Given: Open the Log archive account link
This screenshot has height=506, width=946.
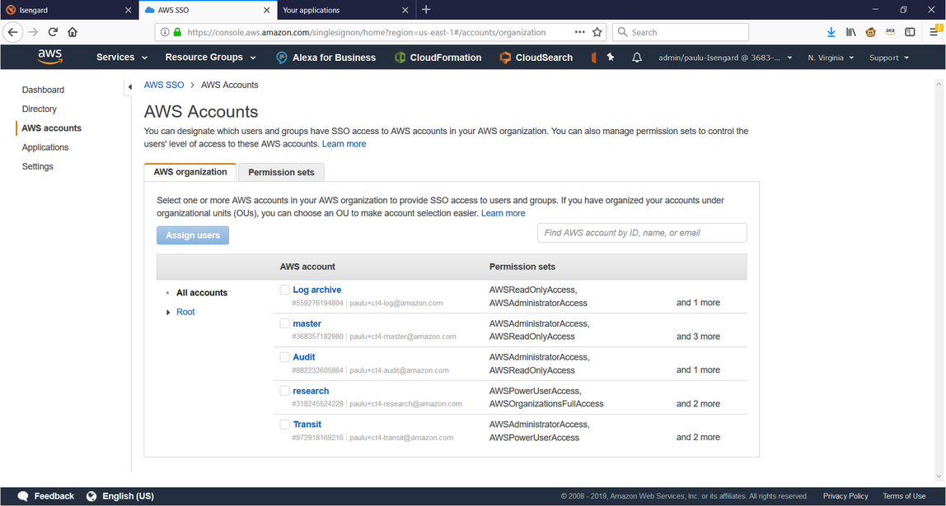Looking at the screenshot, I should click(316, 290).
